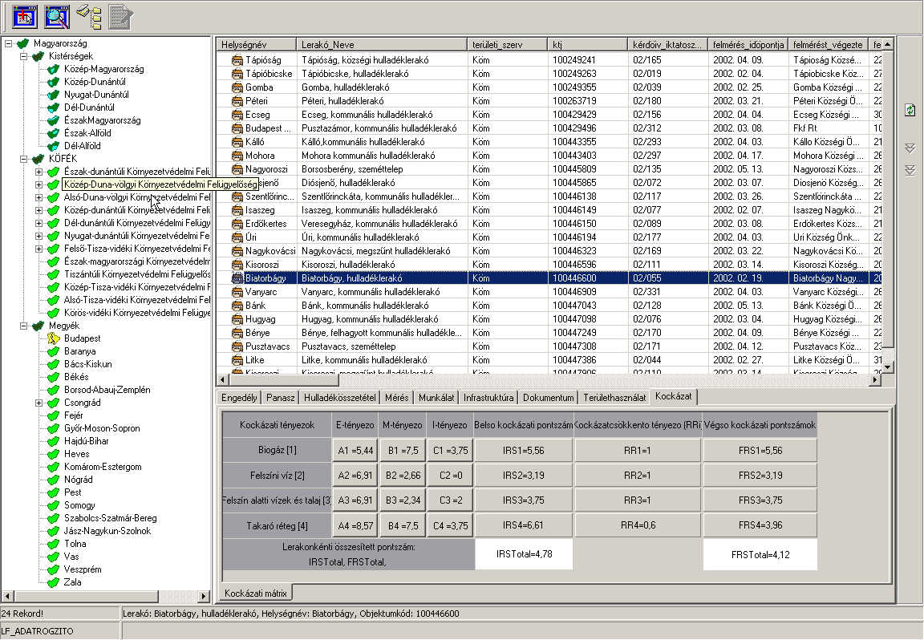
Task: Click the lower double-arrow down icon on right
Action: [x=910, y=171]
